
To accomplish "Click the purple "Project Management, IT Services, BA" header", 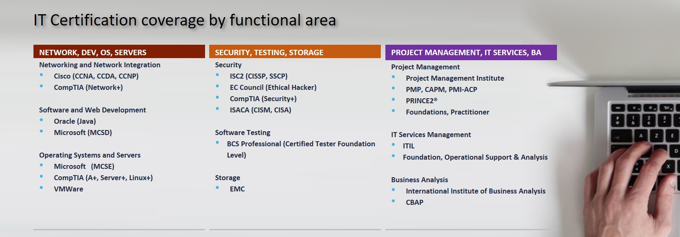I will 471,52.
